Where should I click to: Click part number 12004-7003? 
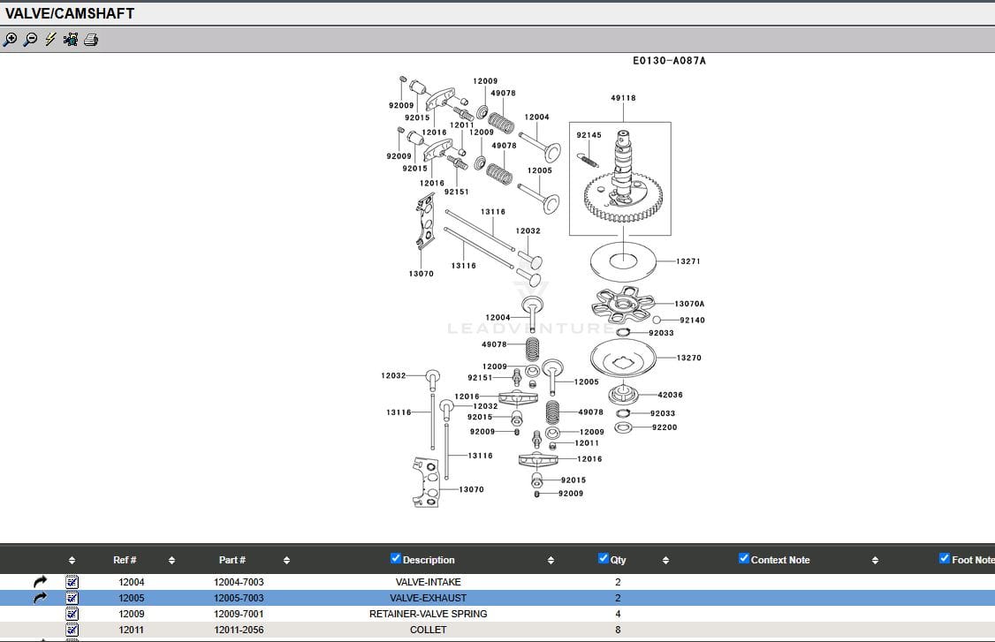tap(239, 582)
